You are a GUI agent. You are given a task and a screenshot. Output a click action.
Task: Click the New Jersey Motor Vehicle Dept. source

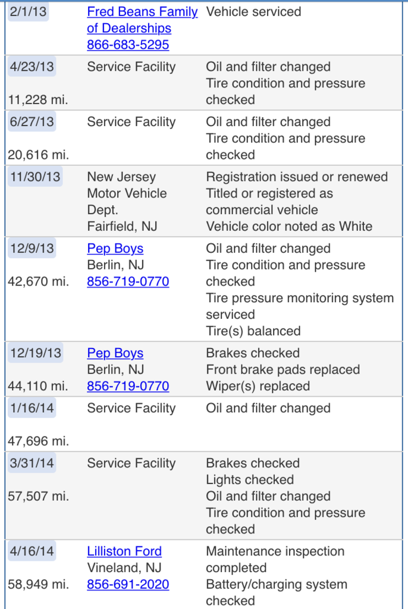pos(127,193)
